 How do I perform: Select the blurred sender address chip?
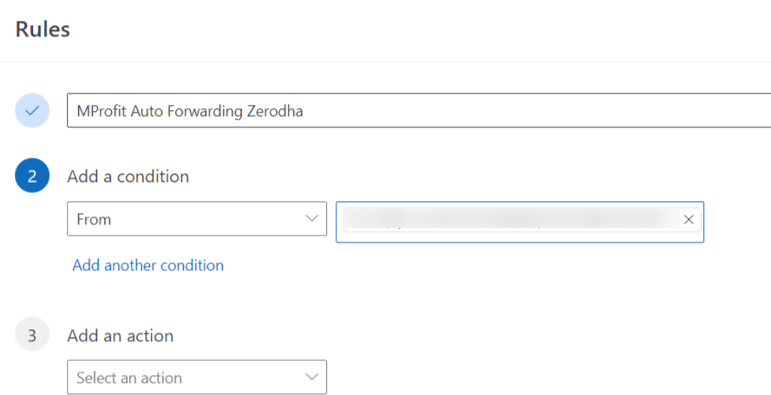pos(513,219)
